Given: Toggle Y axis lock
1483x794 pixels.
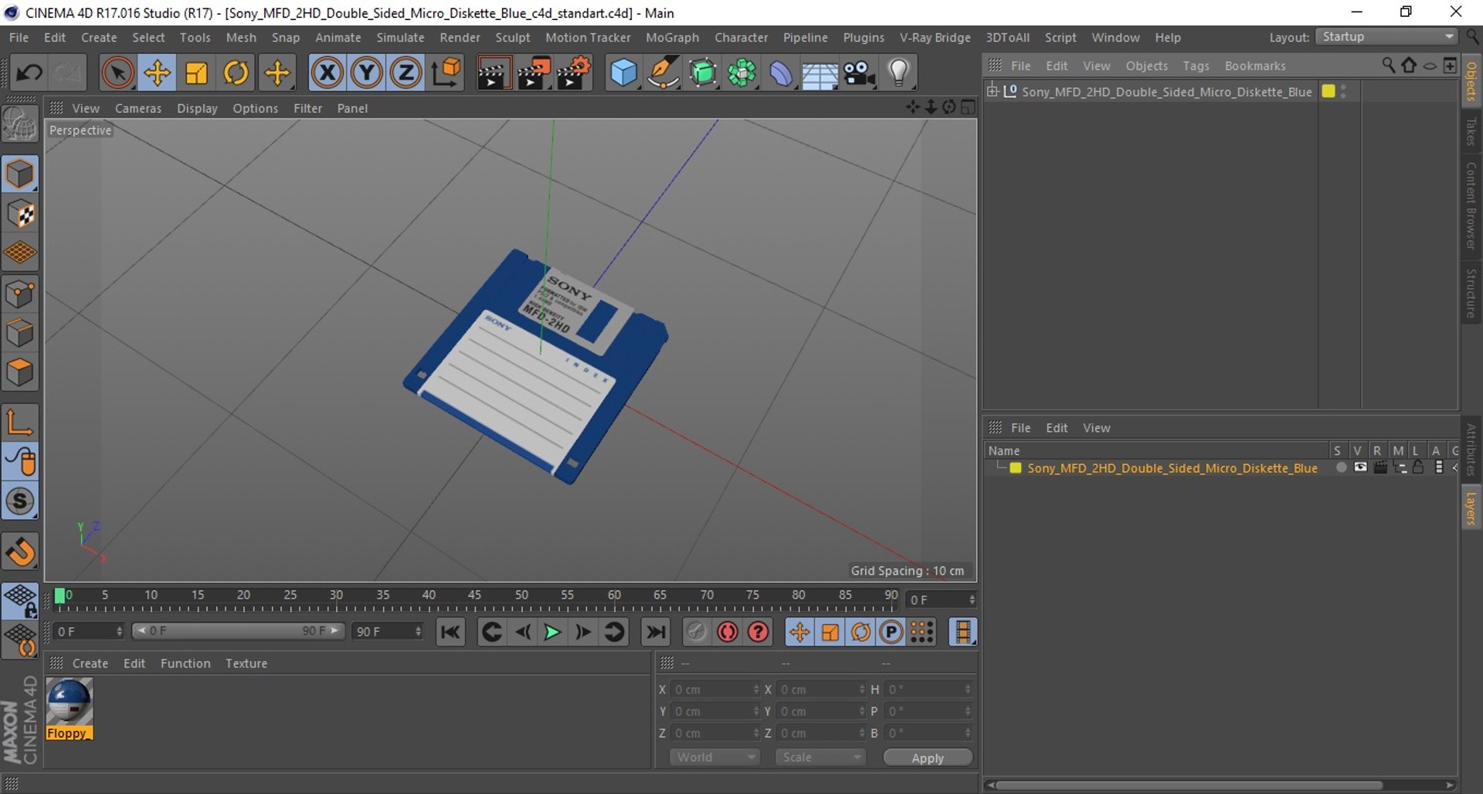Looking at the screenshot, I should (366, 73).
